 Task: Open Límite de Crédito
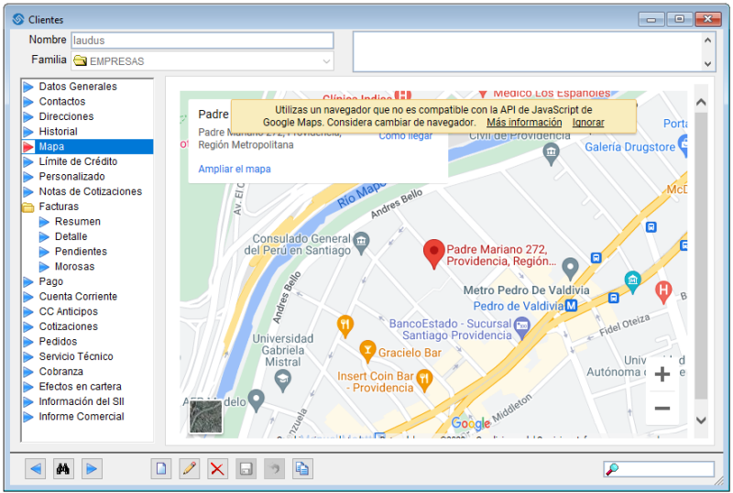pyautogui.click(x=78, y=161)
